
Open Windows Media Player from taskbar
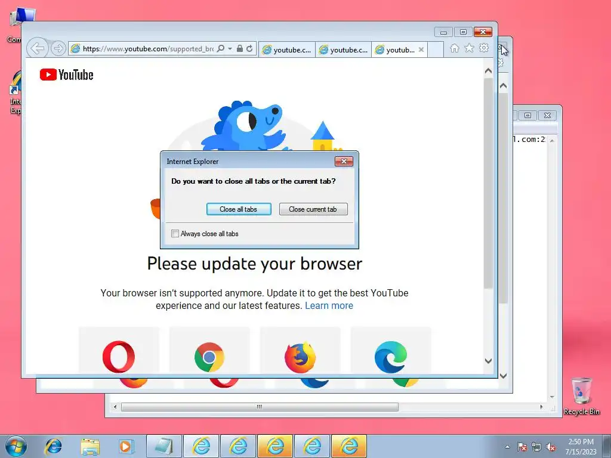[126, 446]
